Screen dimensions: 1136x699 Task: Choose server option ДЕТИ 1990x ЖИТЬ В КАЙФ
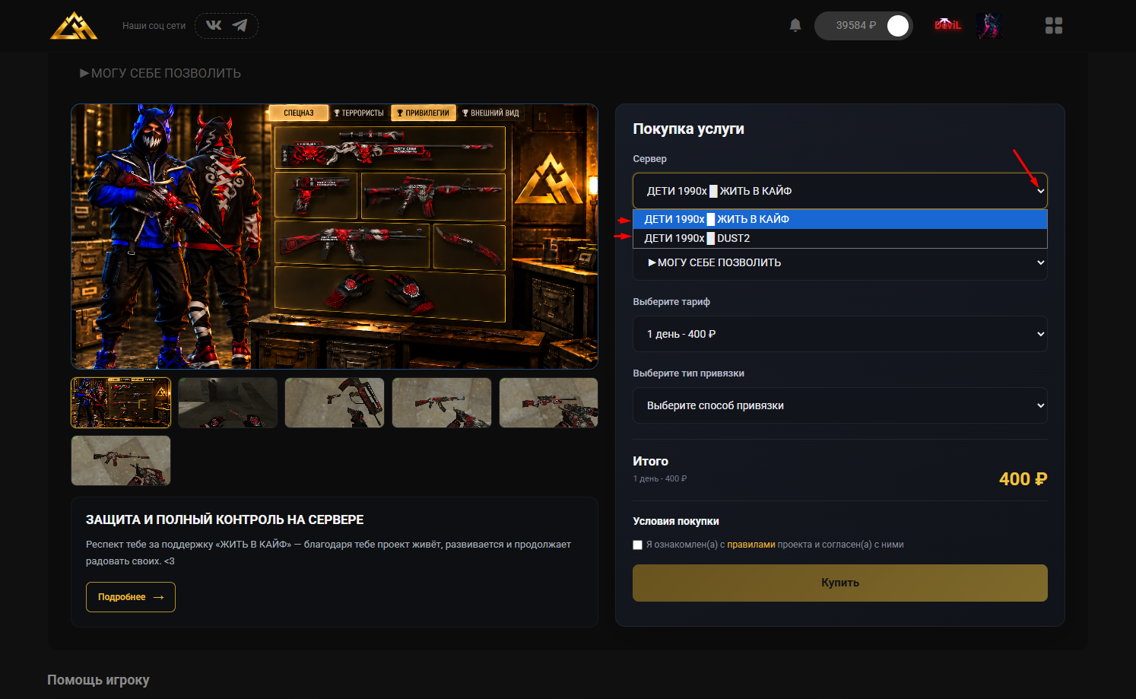tap(840, 219)
